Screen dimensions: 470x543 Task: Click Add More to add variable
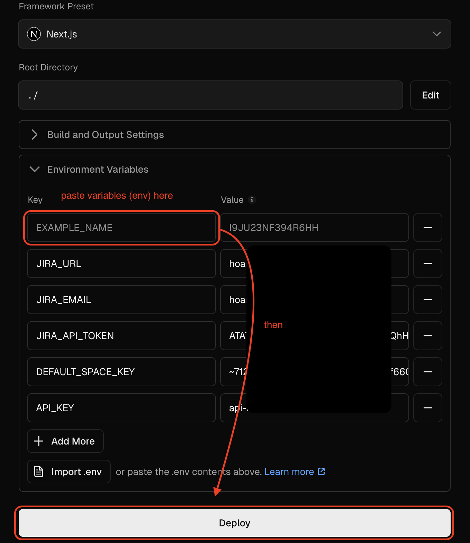point(65,441)
